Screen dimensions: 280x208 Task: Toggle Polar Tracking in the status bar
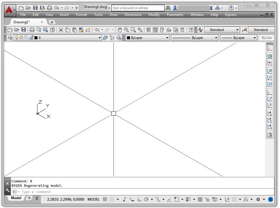coord(146,199)
